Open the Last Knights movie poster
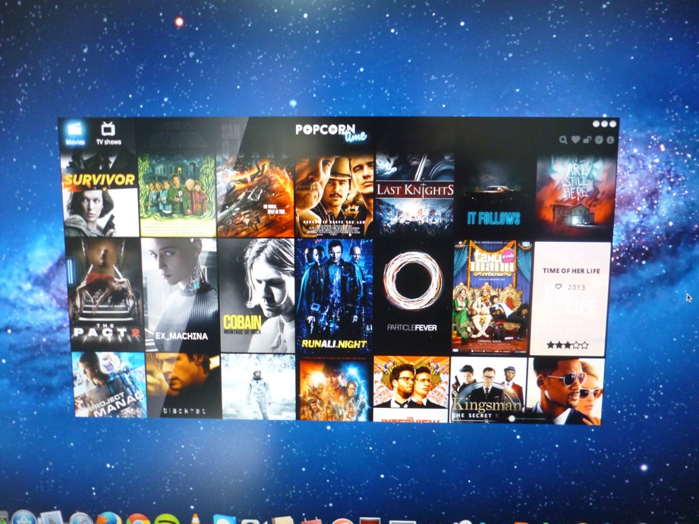This screenshot has width=699, height=524. [x=414, y=195]
